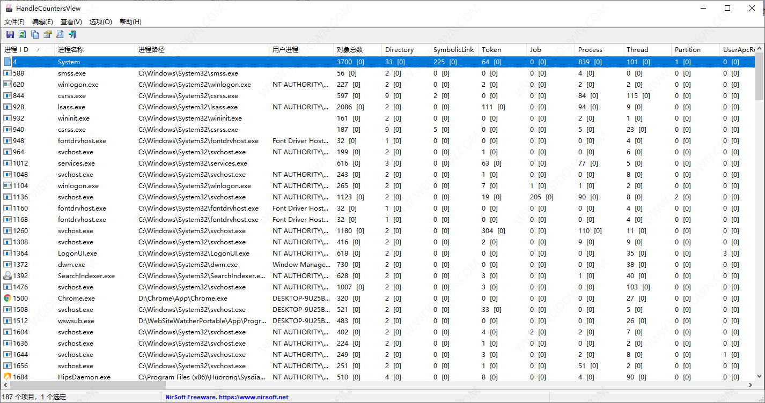This screenshot has width=765, height=403.
Task: Sort by the Directory column header
Action: (406, 50)
